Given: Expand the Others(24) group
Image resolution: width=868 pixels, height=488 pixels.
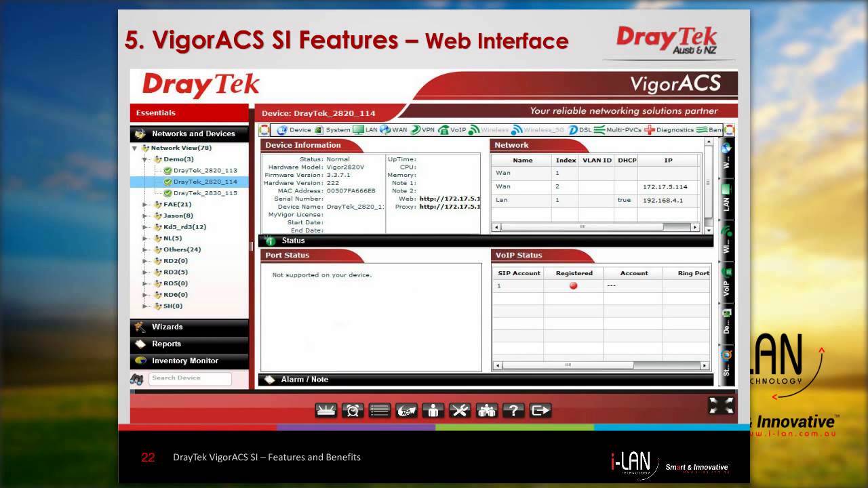Looking at the screenshot, I should (x=145, y=249).
